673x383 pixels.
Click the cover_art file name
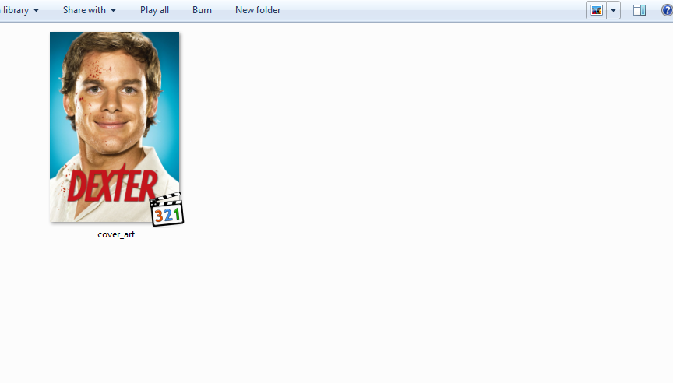point(116,234)
